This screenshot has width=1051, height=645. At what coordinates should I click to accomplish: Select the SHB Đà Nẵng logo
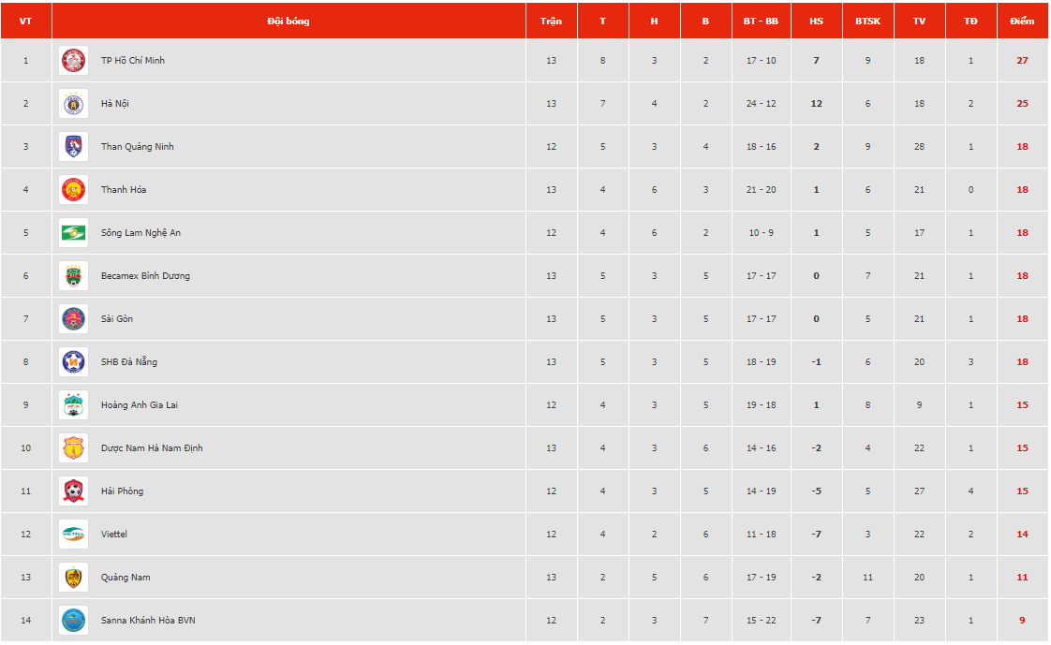pyautogui.click(x=73, y=362)
